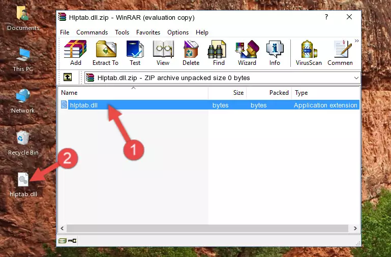Open the Commands menu
Image resolution: width=391 pixels, height=257 pixels.
point(92,32)
